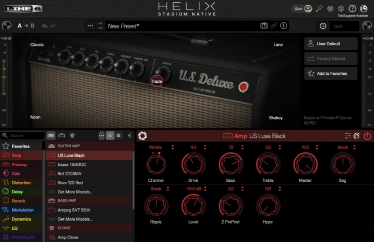374x242 pixels.
Task: Choose the Revv 120 Red amp model
Action: [89, 183]
